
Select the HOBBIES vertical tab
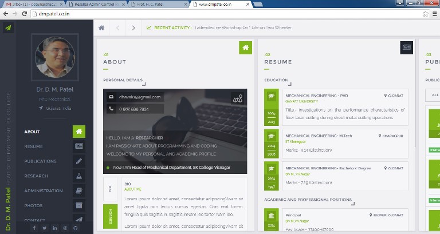pos(111,216)
